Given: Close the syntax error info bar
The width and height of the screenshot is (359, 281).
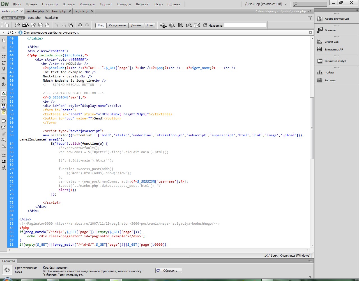Looking at the screenshot, I should click(x=310, y=33).
